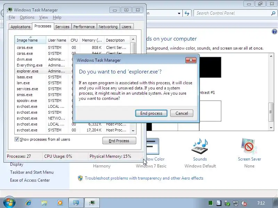
Task: Click the search magnifier icon in Control Panel
Action: click(273, 13)
